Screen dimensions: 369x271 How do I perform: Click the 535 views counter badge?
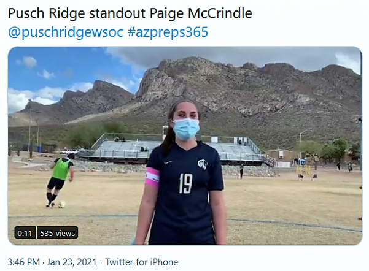point(57,233)
